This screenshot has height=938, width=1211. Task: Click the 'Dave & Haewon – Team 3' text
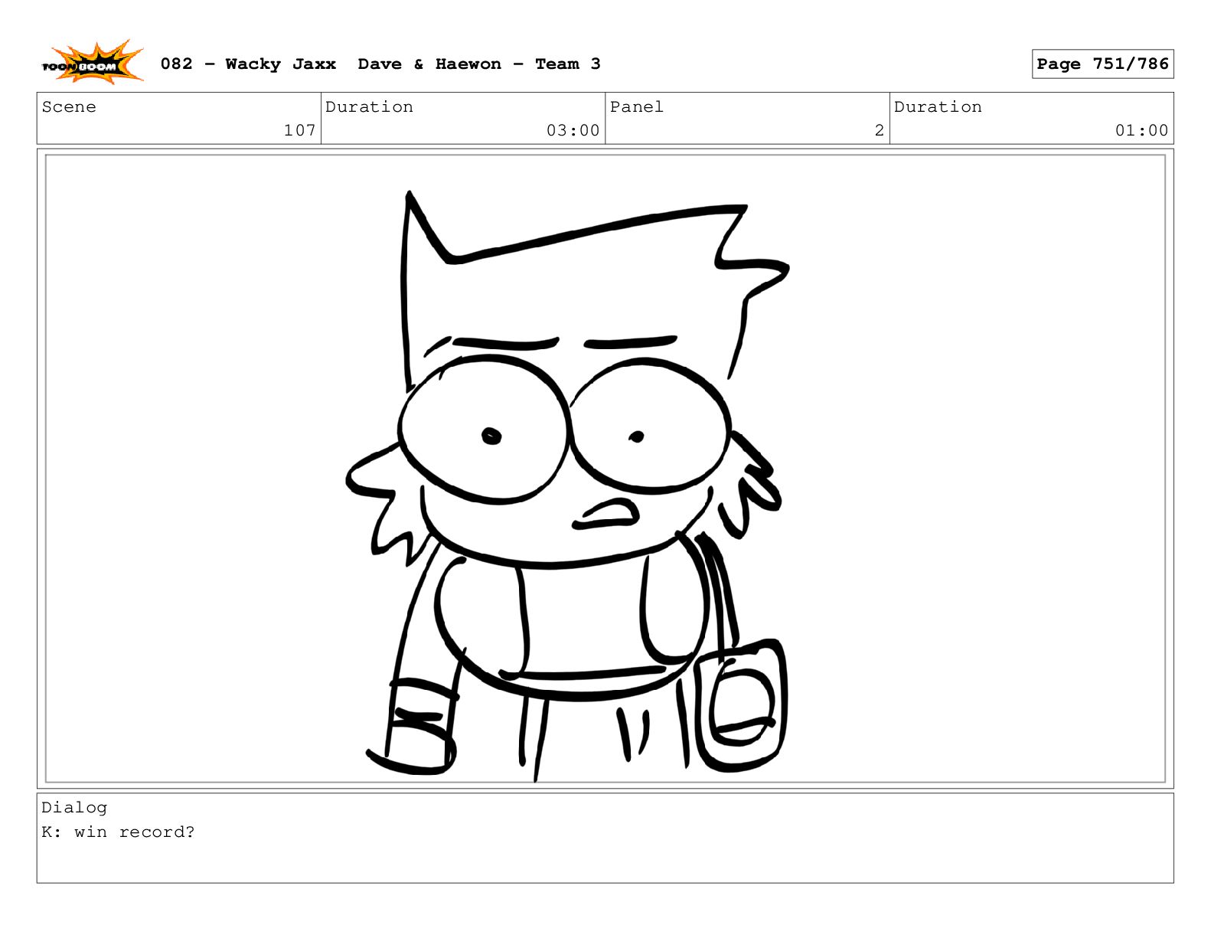click(479, 64)
